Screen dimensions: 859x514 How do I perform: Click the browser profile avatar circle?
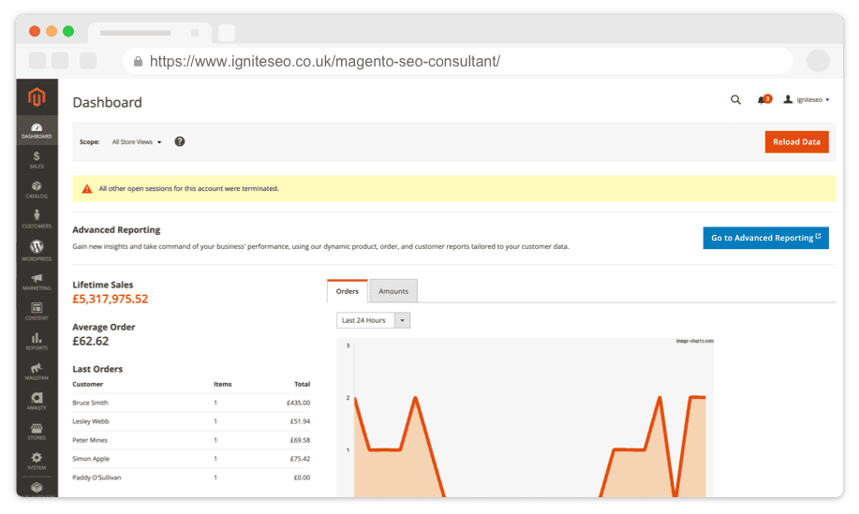click(x=818, y=61)
